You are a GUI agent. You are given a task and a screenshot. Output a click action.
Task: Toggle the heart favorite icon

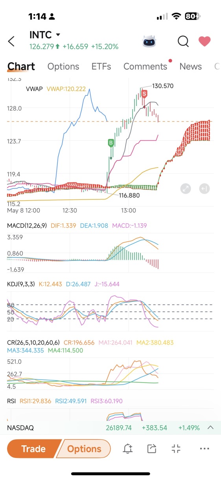coord(204,41)
